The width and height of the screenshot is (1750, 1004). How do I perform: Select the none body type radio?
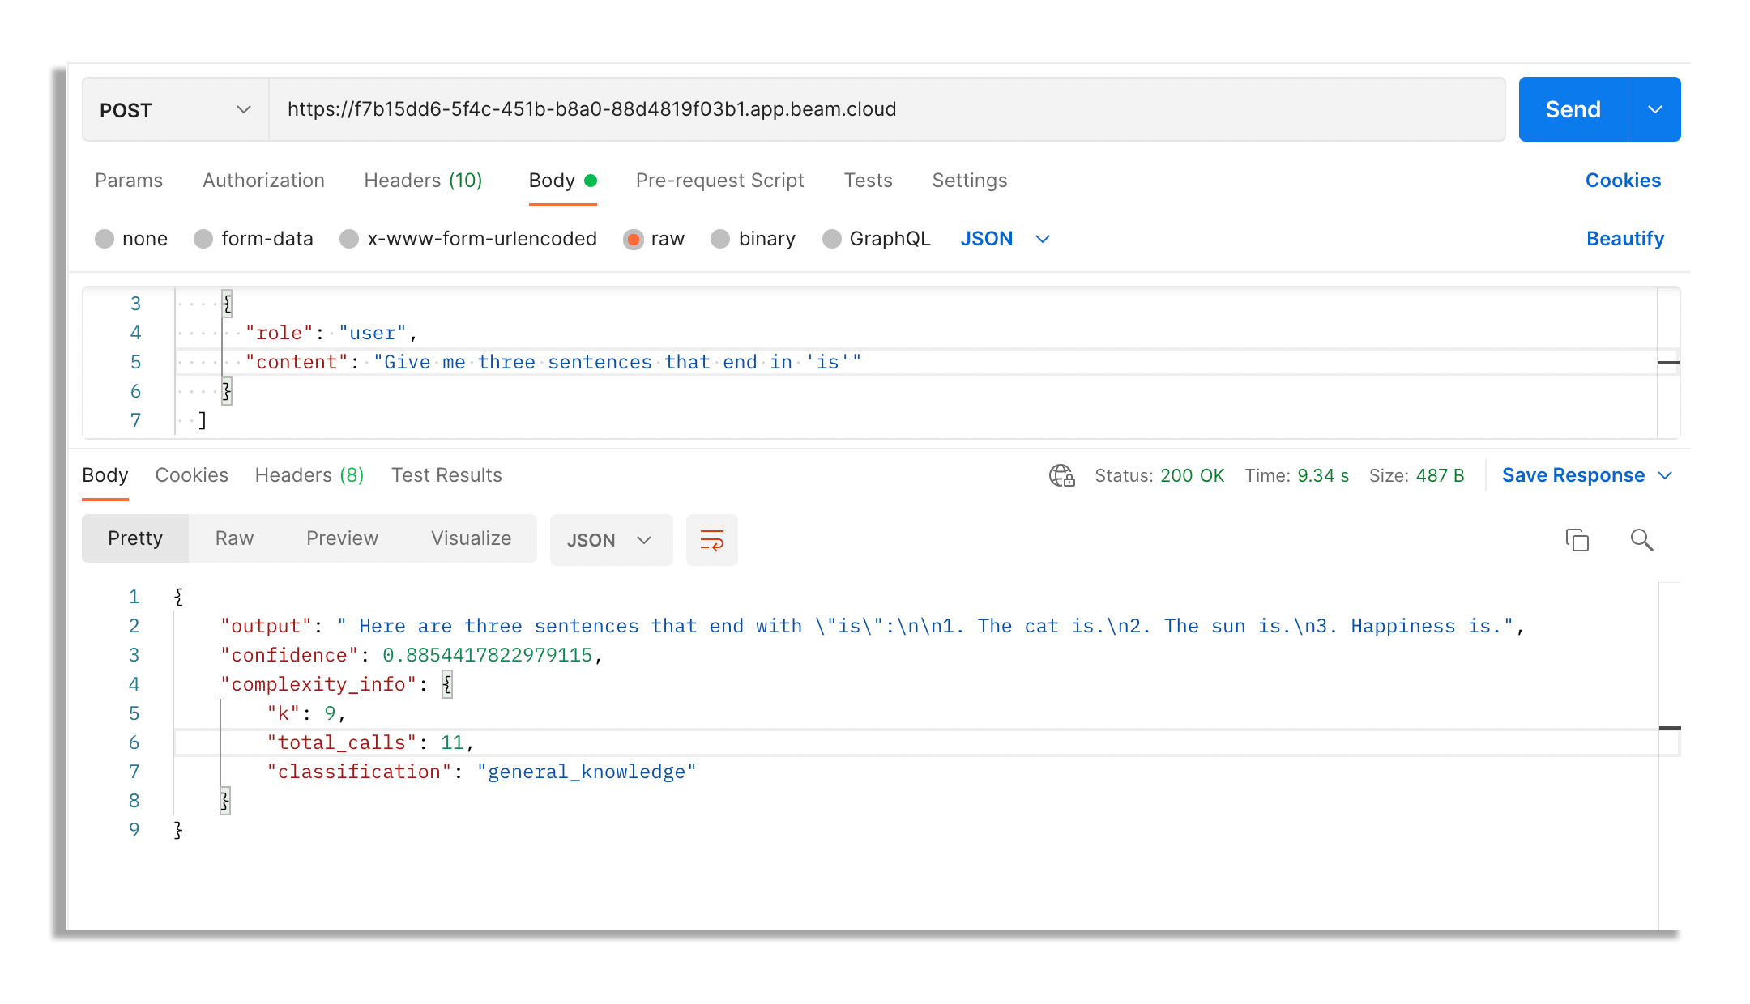point(105,239)
